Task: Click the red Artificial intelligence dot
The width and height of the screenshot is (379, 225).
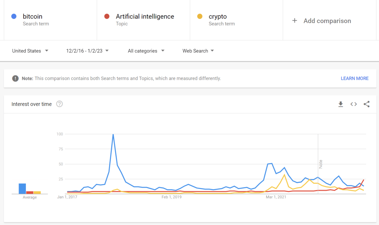Action: [107, 16]
